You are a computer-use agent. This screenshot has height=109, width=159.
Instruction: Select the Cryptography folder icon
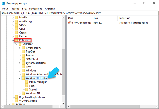[x=23, y=48]
